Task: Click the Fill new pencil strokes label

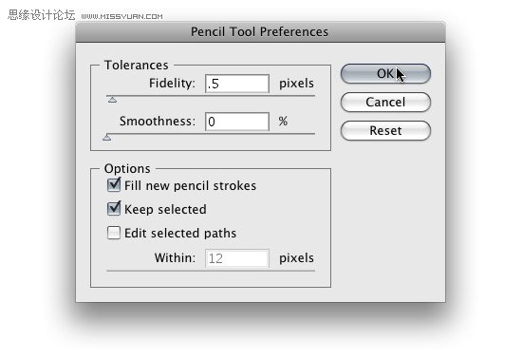Action: click(191, 185)
